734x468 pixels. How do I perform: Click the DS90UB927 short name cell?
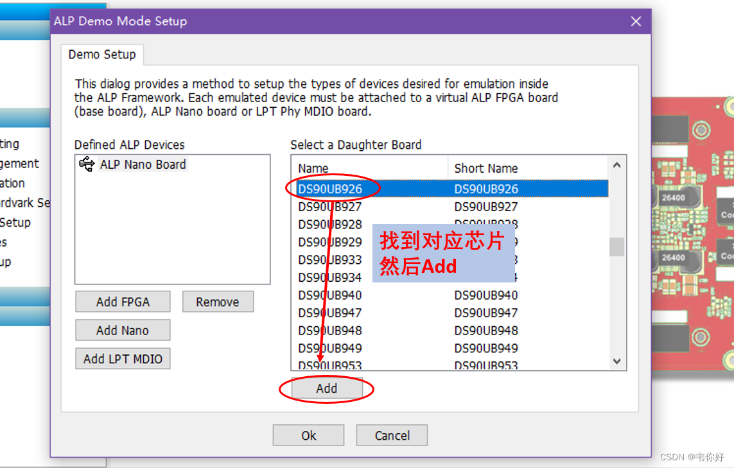[486, 207]
